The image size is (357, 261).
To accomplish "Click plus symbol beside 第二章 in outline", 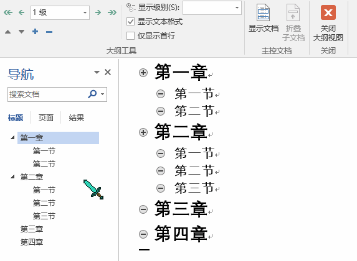I will pos(143,132).
